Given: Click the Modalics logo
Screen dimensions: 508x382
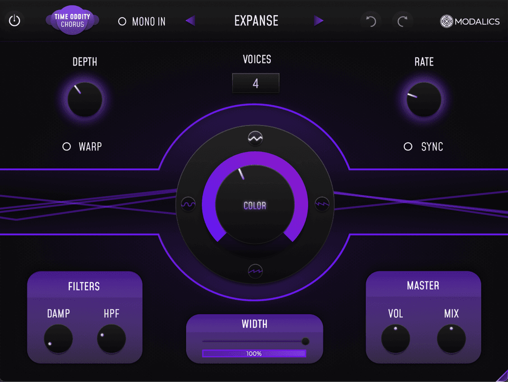Looking at the screenshot, I should click(x=470, y=21).
